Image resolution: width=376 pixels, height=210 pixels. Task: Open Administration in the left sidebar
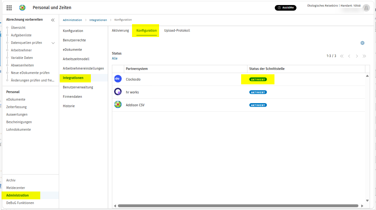click(x=18, y=195)
